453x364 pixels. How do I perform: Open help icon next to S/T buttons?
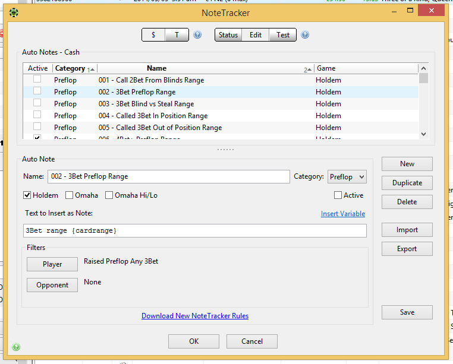pyautogui.click(x=197, y=35)
